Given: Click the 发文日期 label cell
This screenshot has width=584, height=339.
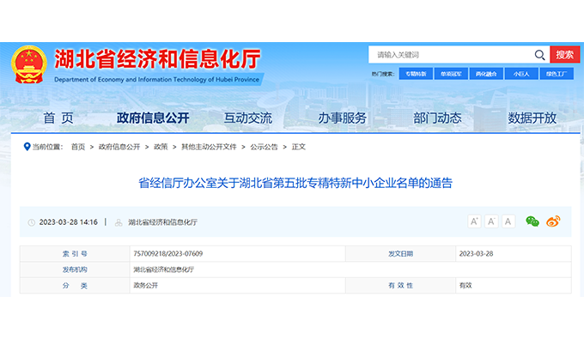Looking at the screenshot, I should [400, 253].
